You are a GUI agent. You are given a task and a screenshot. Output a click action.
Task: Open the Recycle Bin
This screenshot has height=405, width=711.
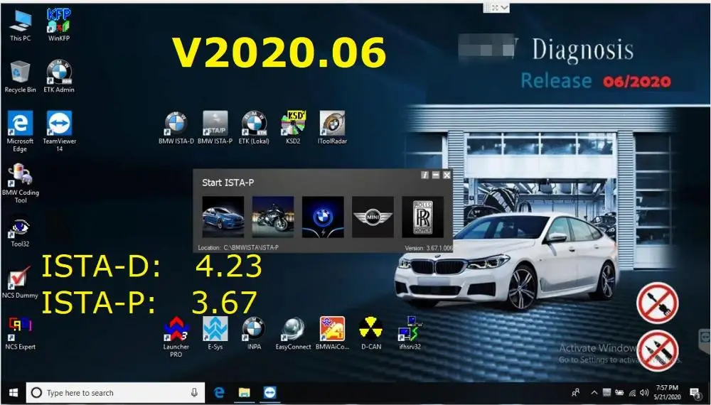click(x=21, y=77)
